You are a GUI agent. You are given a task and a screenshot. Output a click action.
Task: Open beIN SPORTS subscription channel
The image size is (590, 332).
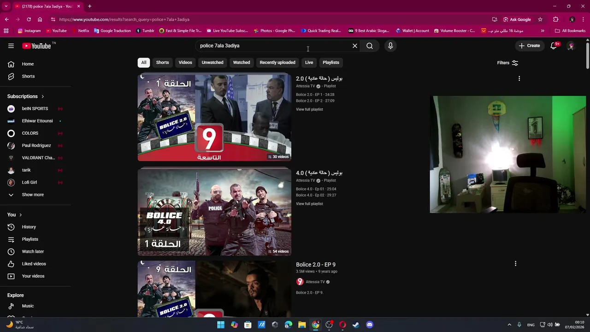tap(35, 108)
